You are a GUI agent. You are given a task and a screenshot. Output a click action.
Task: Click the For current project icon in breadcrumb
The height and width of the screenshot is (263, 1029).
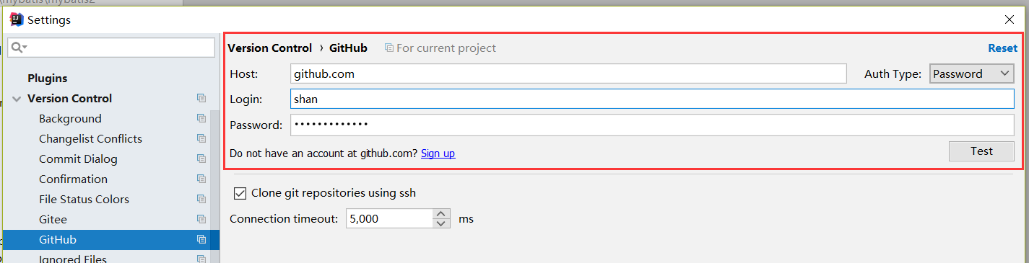tap(389, 48)
